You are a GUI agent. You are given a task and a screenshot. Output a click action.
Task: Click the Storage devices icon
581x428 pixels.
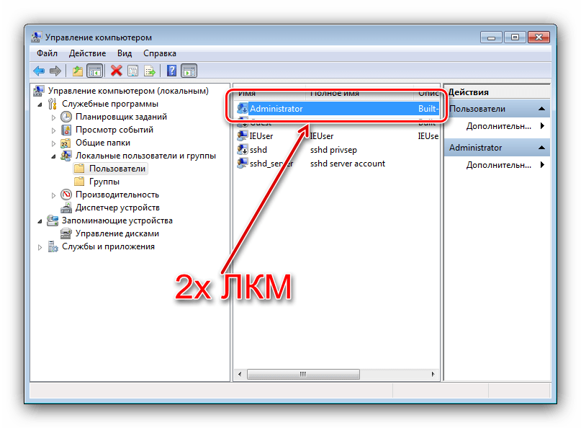(53, 220)
